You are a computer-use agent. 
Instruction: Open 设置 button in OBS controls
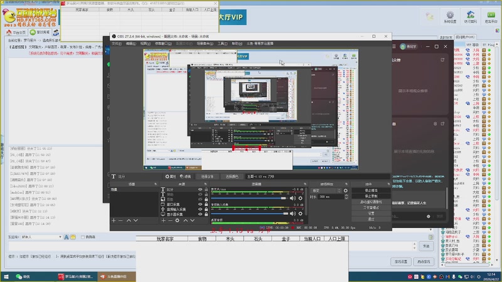pos(371,213)
